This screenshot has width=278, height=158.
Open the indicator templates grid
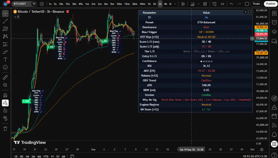click(x=205, y=4)
